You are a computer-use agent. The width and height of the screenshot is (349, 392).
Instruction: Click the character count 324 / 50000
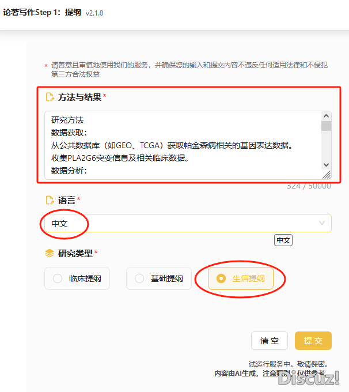[x=309, y=186]
